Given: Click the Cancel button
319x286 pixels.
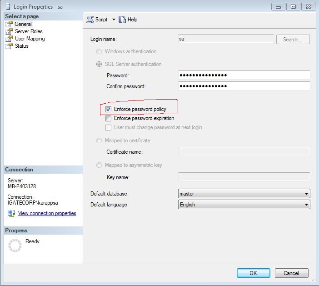Looking at the screenshot, I should [x=291, y=273].
